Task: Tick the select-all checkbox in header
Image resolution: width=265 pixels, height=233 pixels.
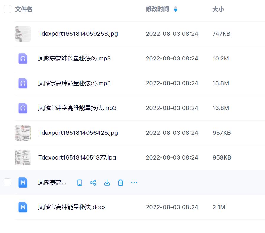Action: (7, 9)
